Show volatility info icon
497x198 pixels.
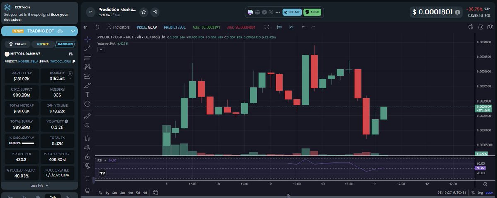pyautogui.click(x=66, y=121)
